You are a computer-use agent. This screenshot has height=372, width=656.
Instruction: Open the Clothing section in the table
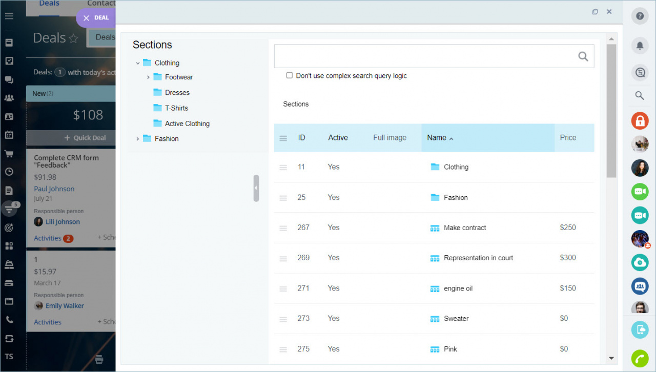pos(456,167)
